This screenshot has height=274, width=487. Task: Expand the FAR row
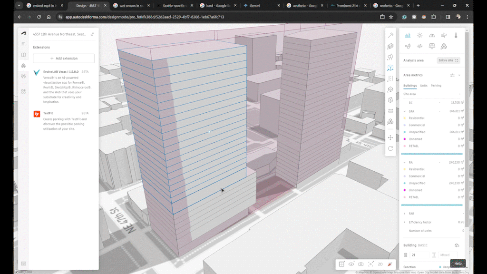(405, 214)
